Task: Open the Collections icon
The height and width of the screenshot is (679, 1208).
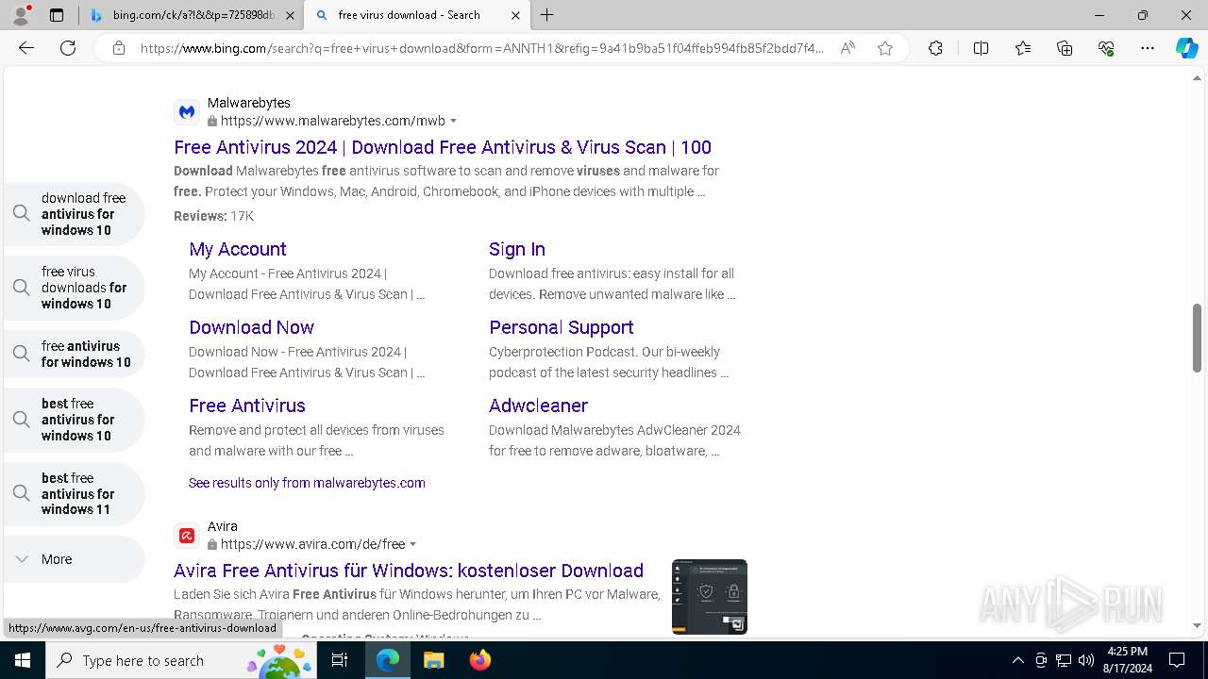Action: (1065, 48)
